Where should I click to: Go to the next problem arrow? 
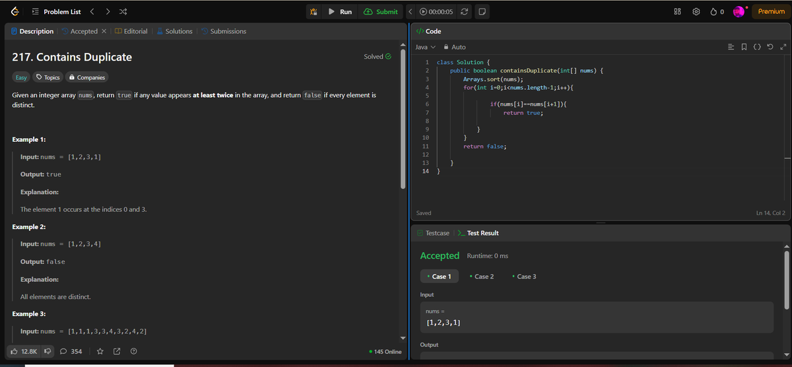coord(108,12)
